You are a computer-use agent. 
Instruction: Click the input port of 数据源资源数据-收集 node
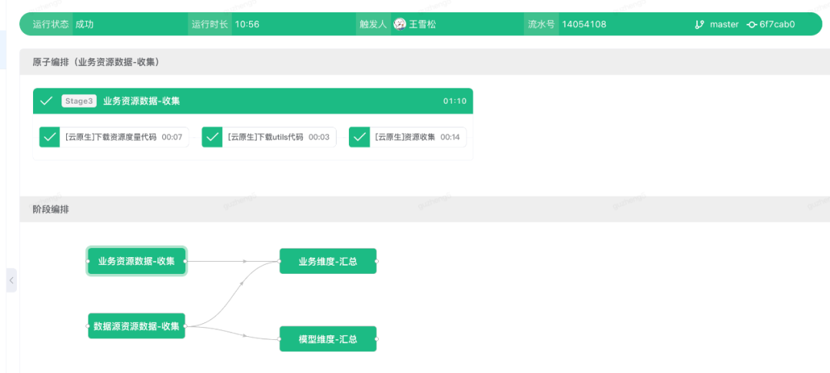point(88,326)
